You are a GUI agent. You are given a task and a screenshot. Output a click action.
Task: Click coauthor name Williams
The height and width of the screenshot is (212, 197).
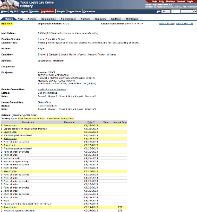[112, 55]
